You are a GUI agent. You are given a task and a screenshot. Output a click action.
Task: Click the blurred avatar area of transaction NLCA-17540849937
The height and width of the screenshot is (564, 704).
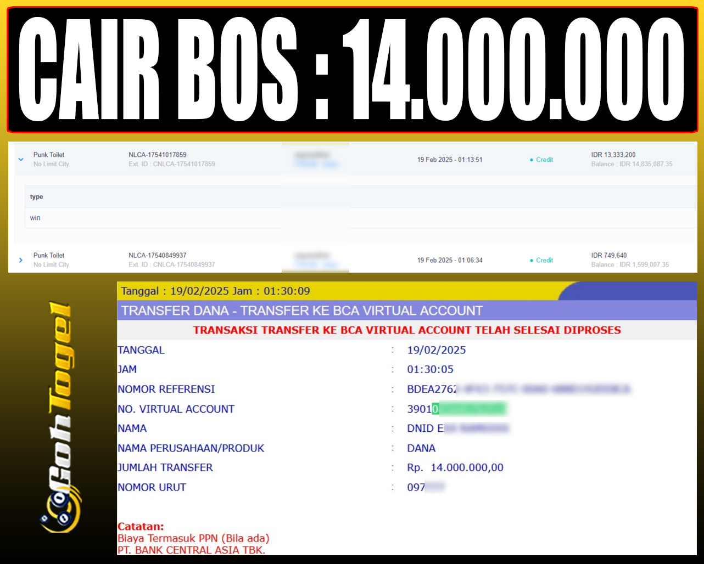point(315,260)
